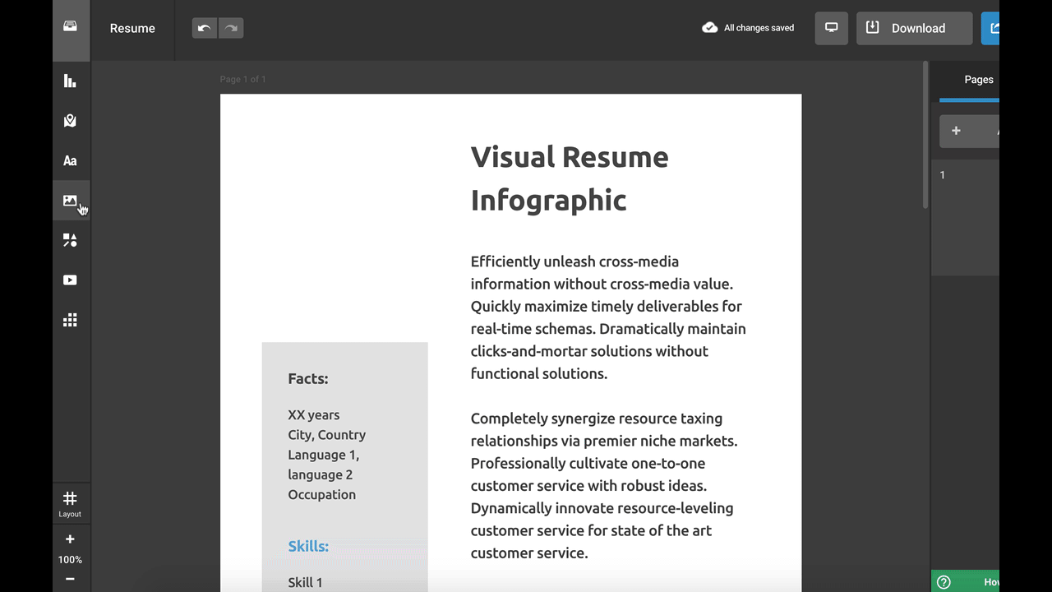Open presentation preview mode
Viewport: 1052px width, 592px height.
pyautogui.click(x=831, y=28)
